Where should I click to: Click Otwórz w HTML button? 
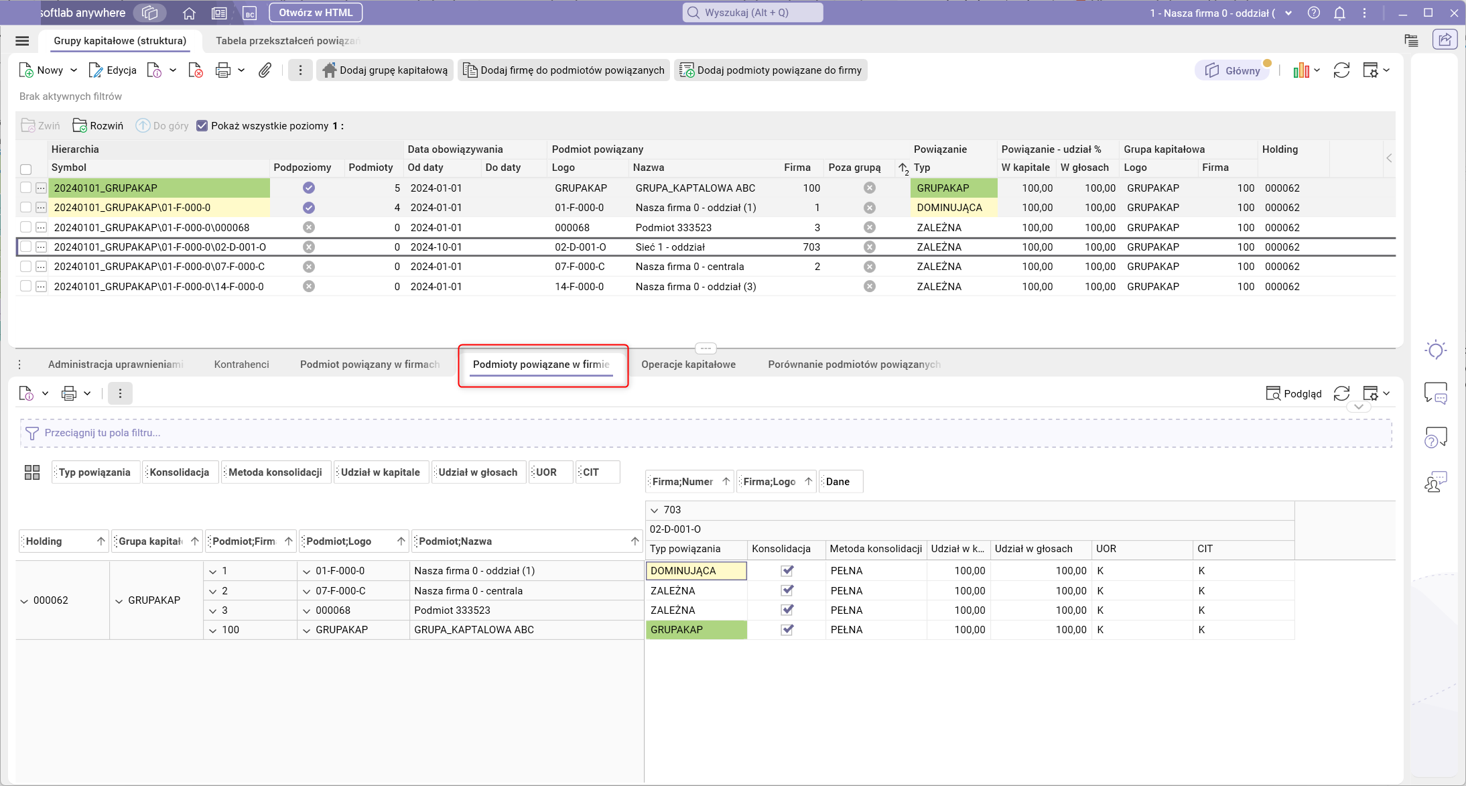316,13
